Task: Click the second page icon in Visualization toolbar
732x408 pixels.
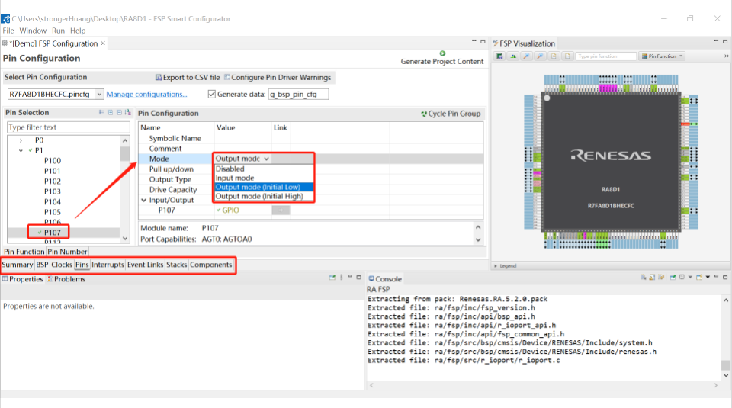Action: click(x=567, y=56)
